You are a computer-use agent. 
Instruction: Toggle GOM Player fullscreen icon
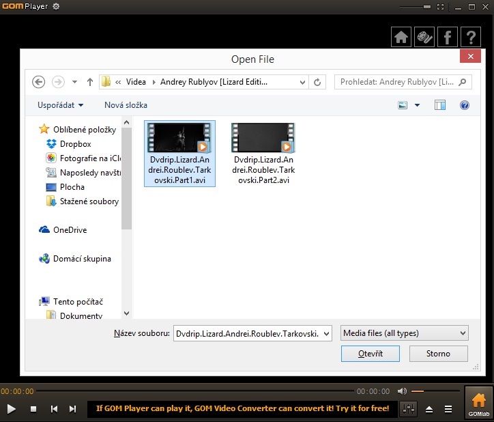click(x=441, y=7)
